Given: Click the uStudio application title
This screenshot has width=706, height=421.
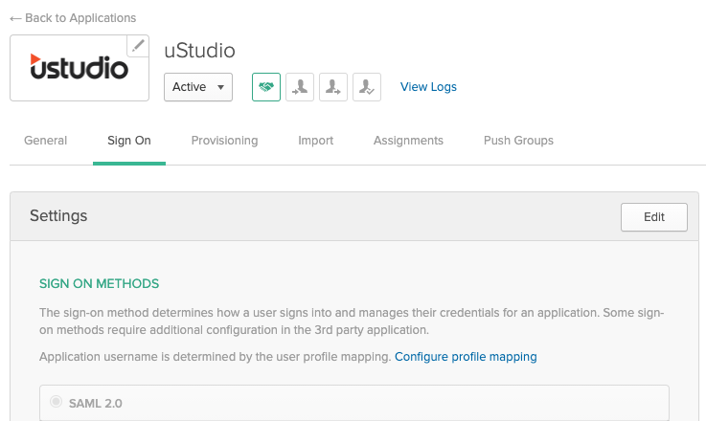Looking at the screenshot, I should pos(199,51).
